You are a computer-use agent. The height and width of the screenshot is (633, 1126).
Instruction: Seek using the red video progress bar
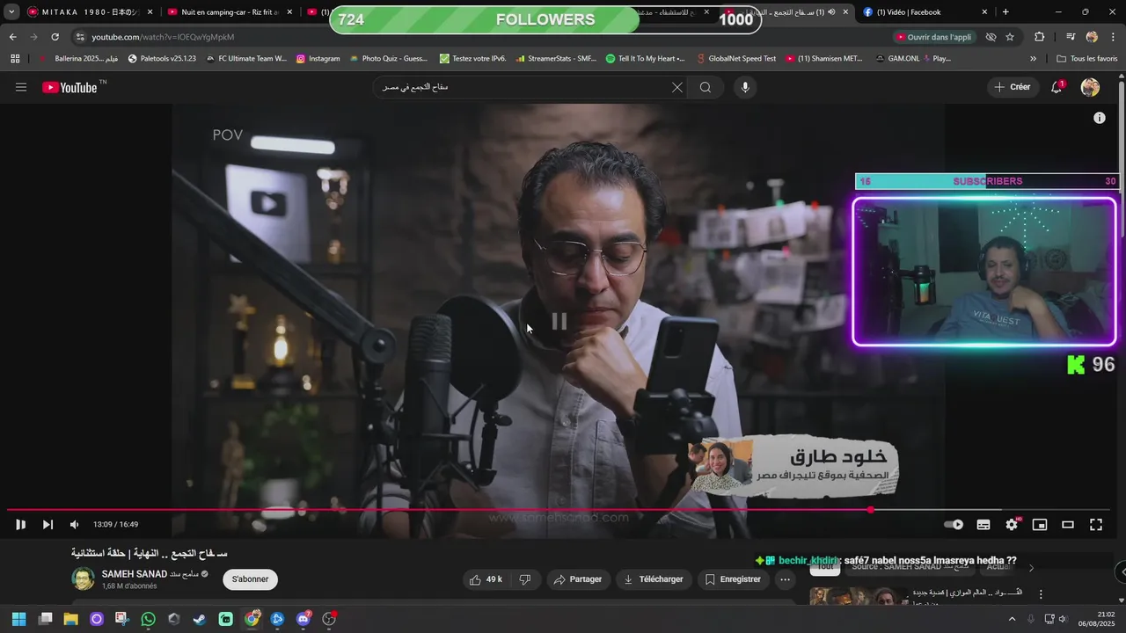438,510
